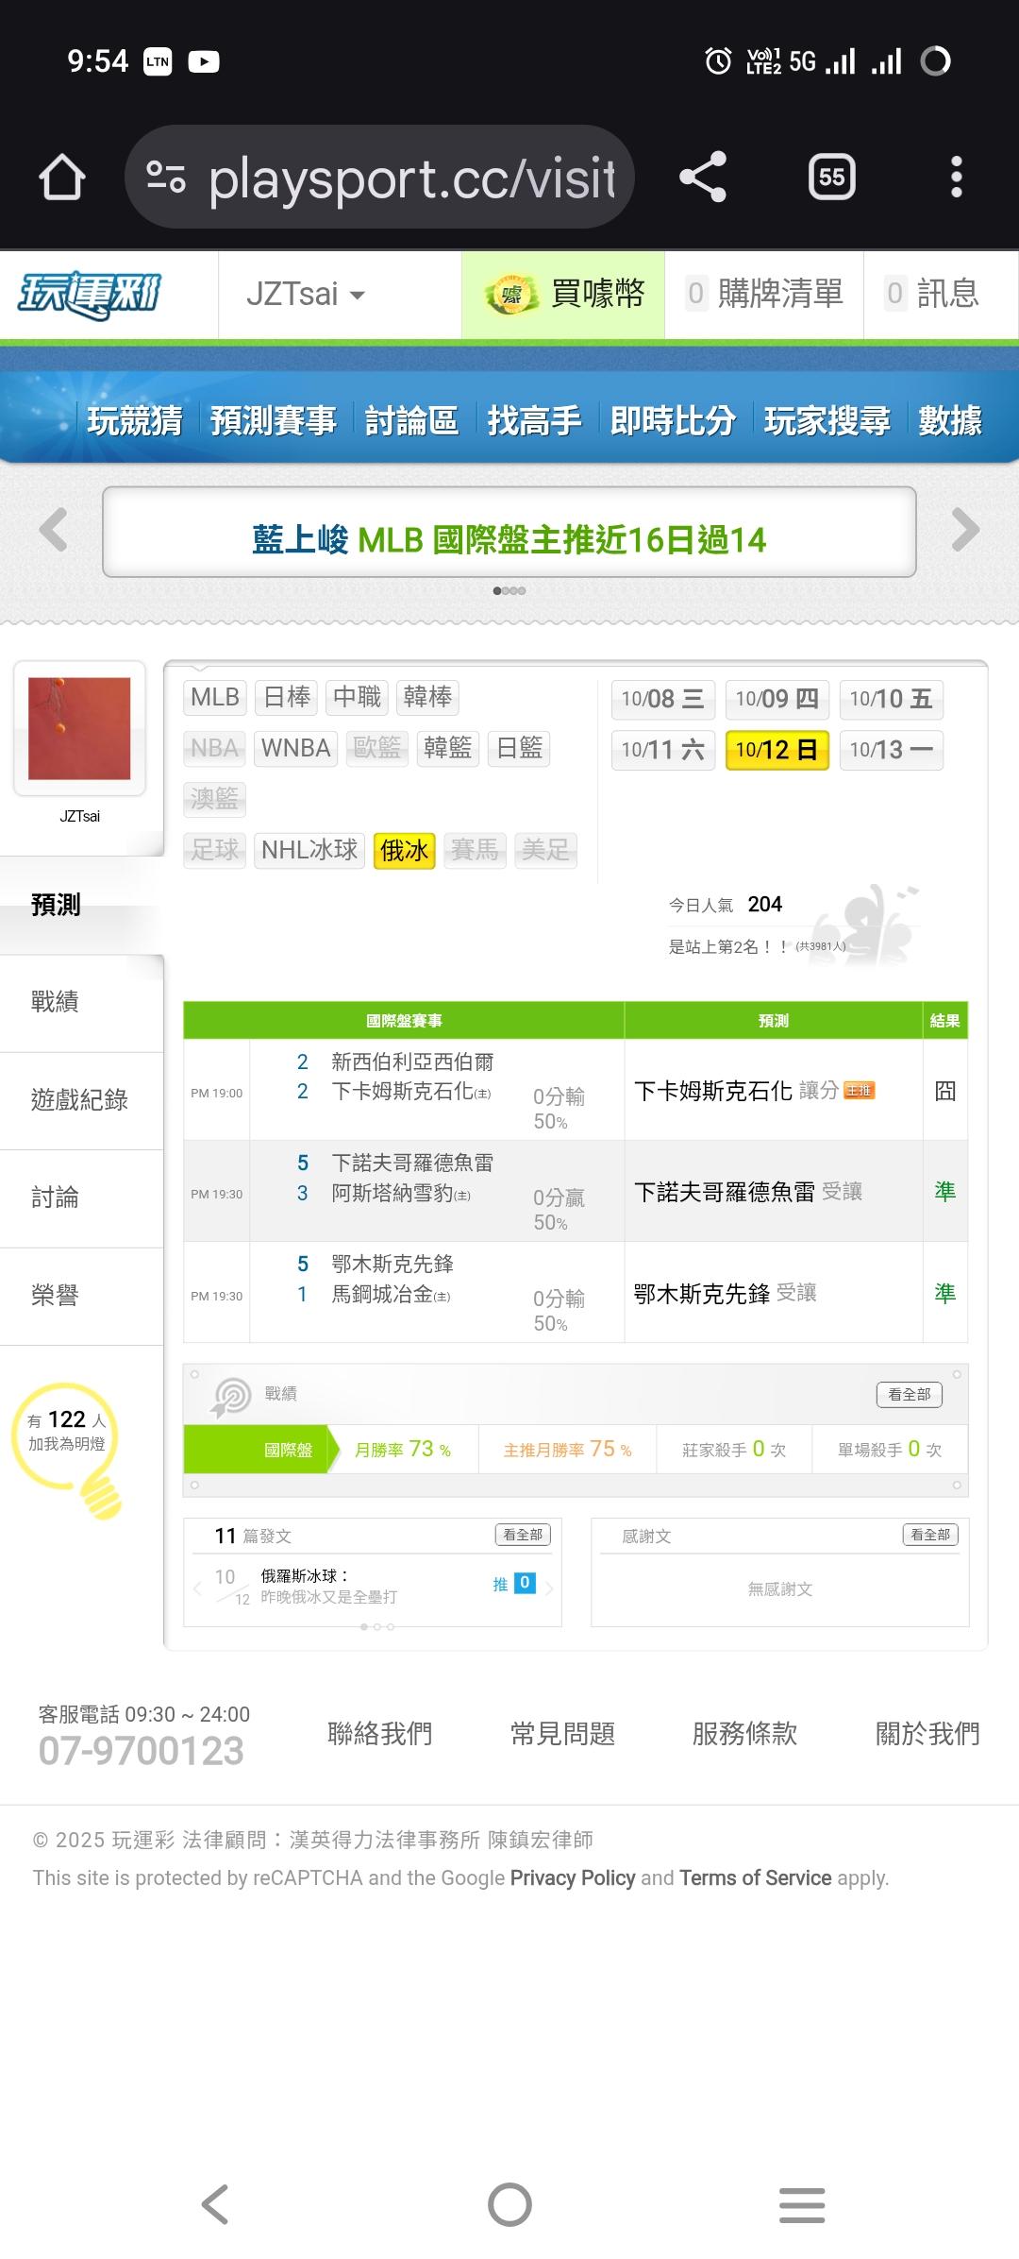Open the browser tab switcher showing 55

[x=831, y=177]
